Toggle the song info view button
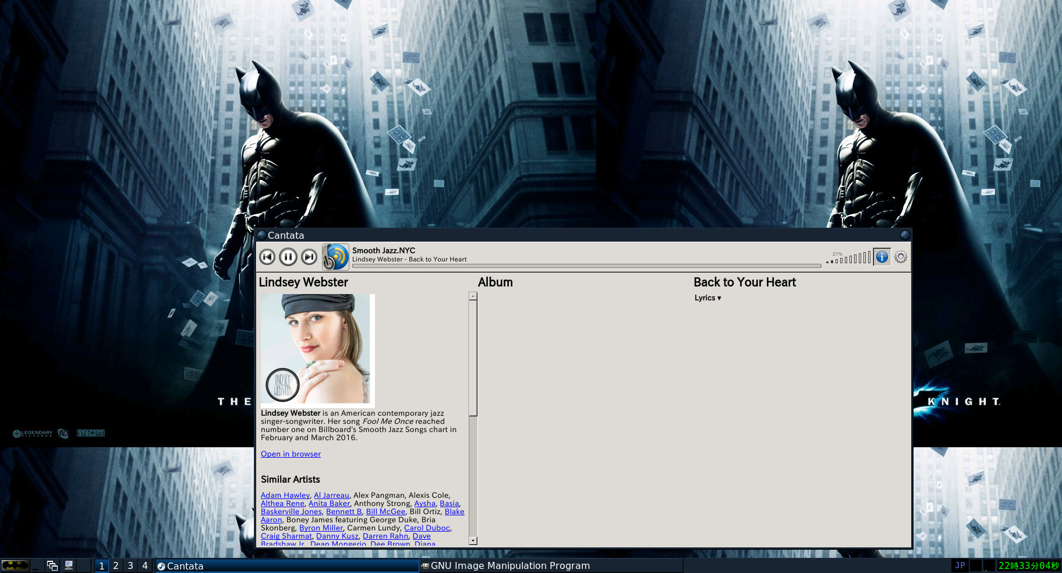 882,257
